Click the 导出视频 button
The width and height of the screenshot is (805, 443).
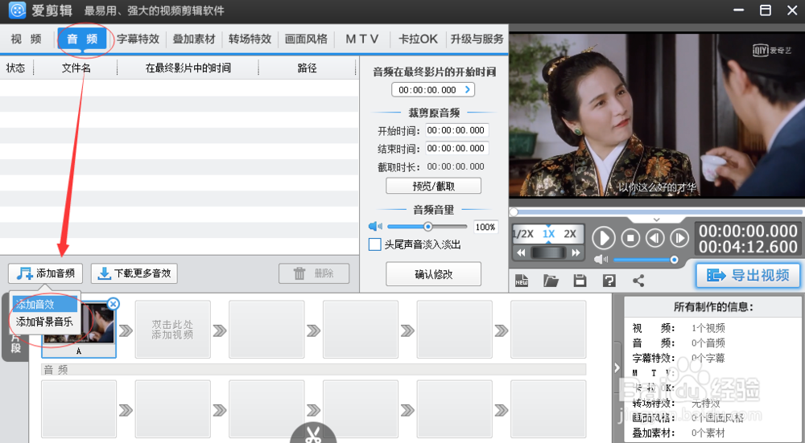click(748, 275)
